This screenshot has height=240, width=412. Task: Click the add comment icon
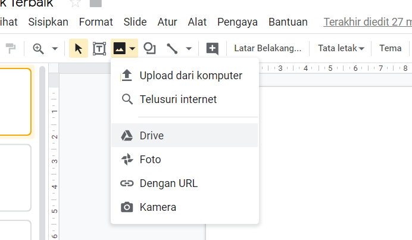pos(213,49)
